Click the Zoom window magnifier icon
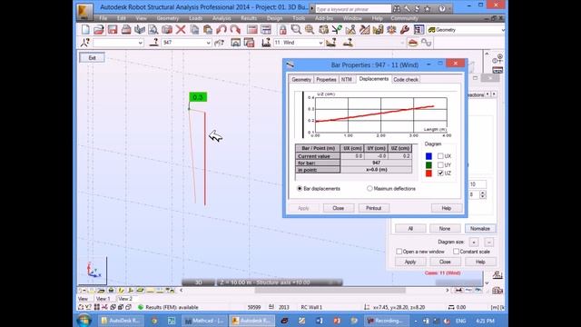The width and height of the screenshot is (581, 327). click(x=296, y=29)
